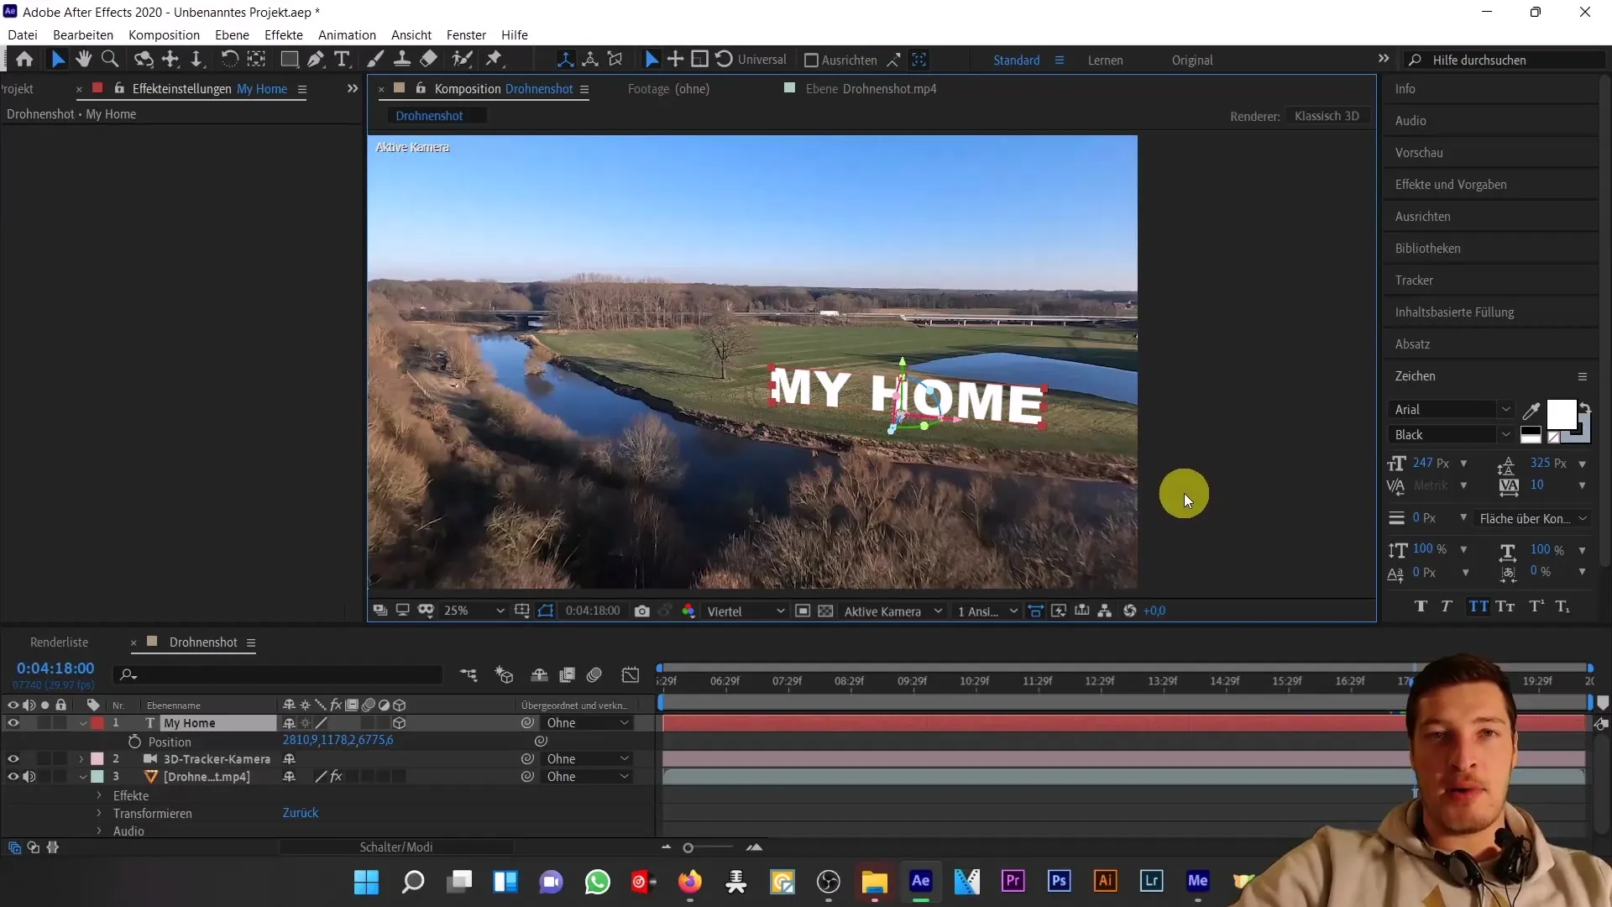
Task: Reset exposure in viewer footer
Action: 1130,611
